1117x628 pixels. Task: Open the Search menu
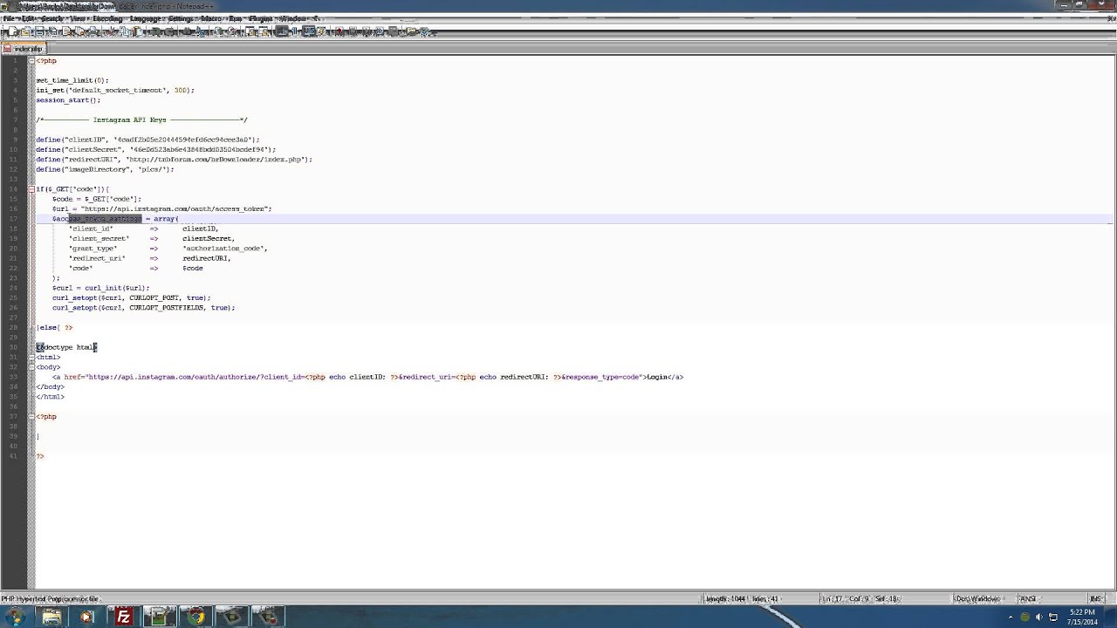click(x=52, y=18)
